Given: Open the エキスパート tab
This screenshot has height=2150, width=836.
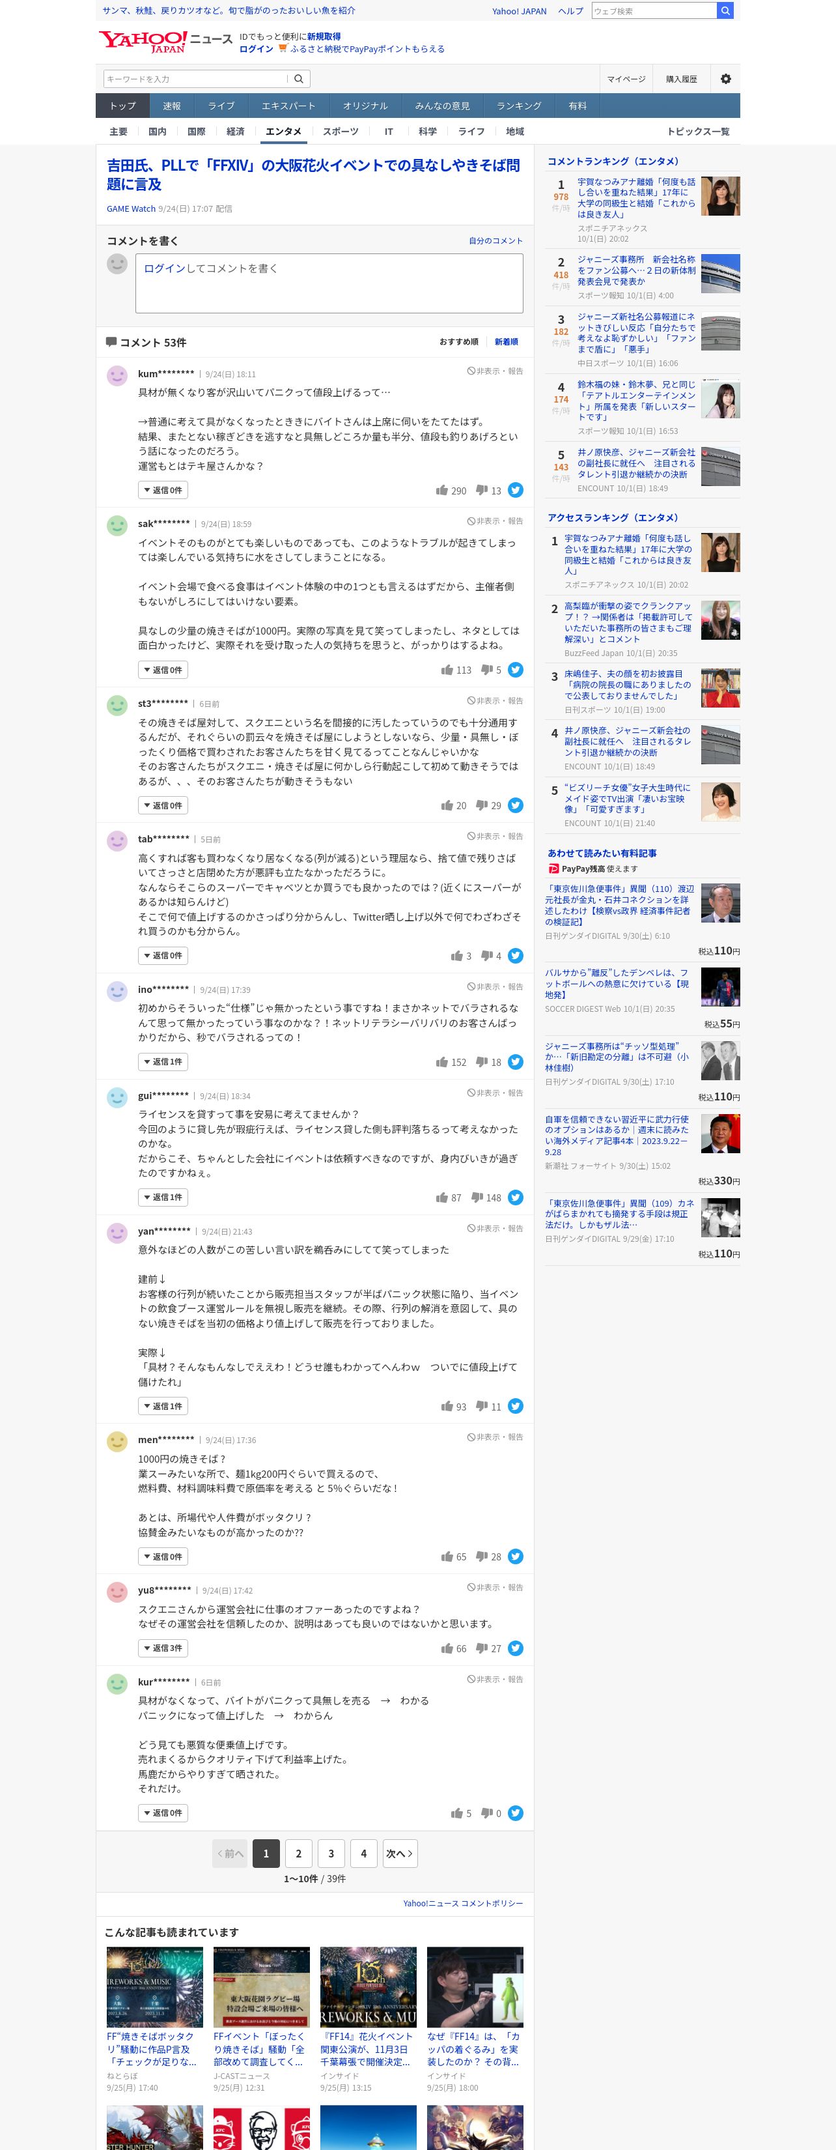Looking at the screenshot, I should click(288, 105).
